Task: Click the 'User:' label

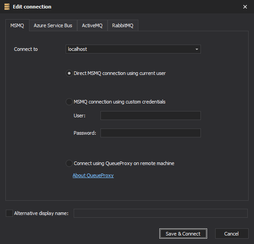Action: point(79,116)
